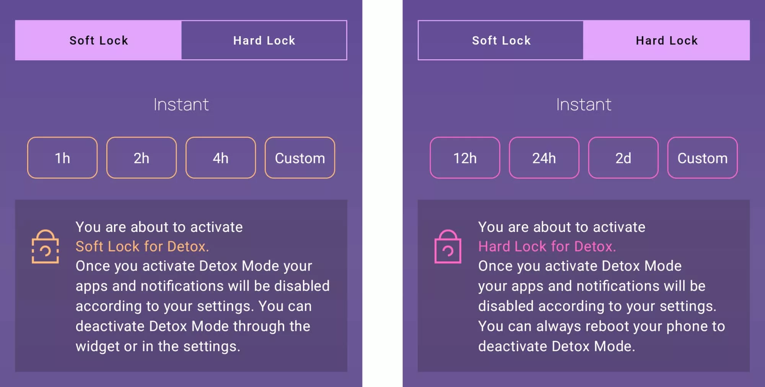Click the pink "Hard Lock for Detox." text
The height and width of the screenshot is (387, 765).
point(547,246)
